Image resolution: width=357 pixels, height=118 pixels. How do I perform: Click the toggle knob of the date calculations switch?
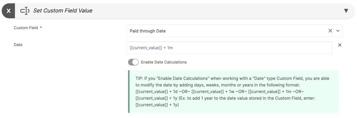(135, 62)
